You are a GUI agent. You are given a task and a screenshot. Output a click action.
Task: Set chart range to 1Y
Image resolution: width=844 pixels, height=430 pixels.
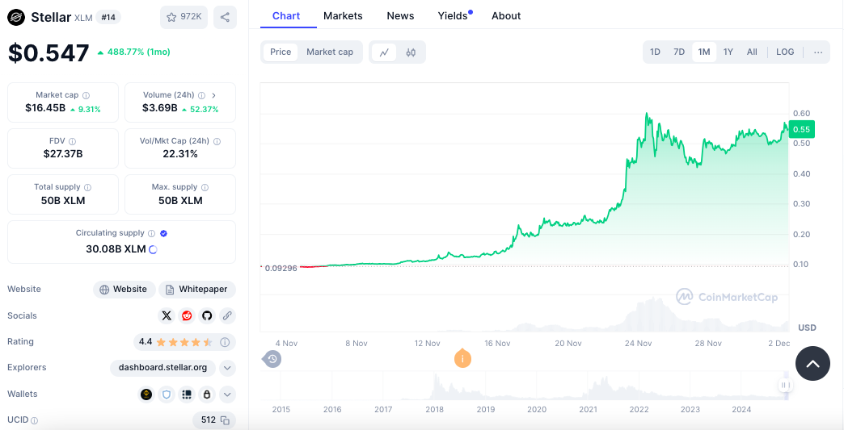pos(728,52)
